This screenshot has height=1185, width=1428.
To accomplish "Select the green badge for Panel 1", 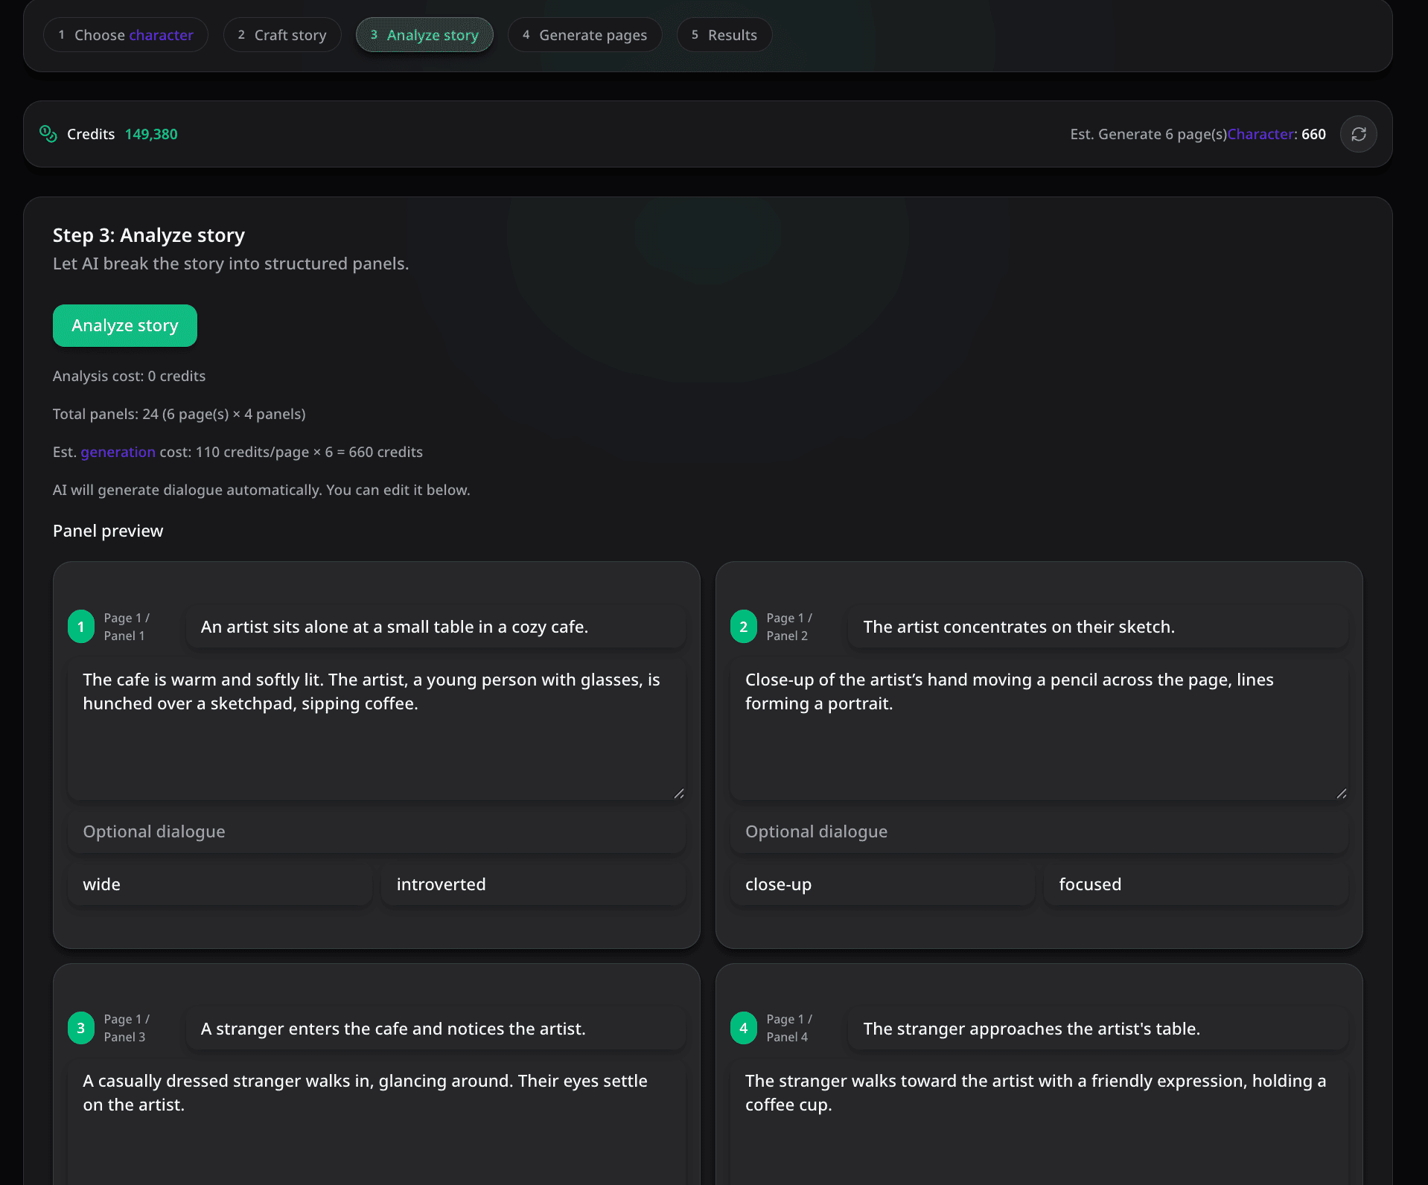I will (81, 626).
